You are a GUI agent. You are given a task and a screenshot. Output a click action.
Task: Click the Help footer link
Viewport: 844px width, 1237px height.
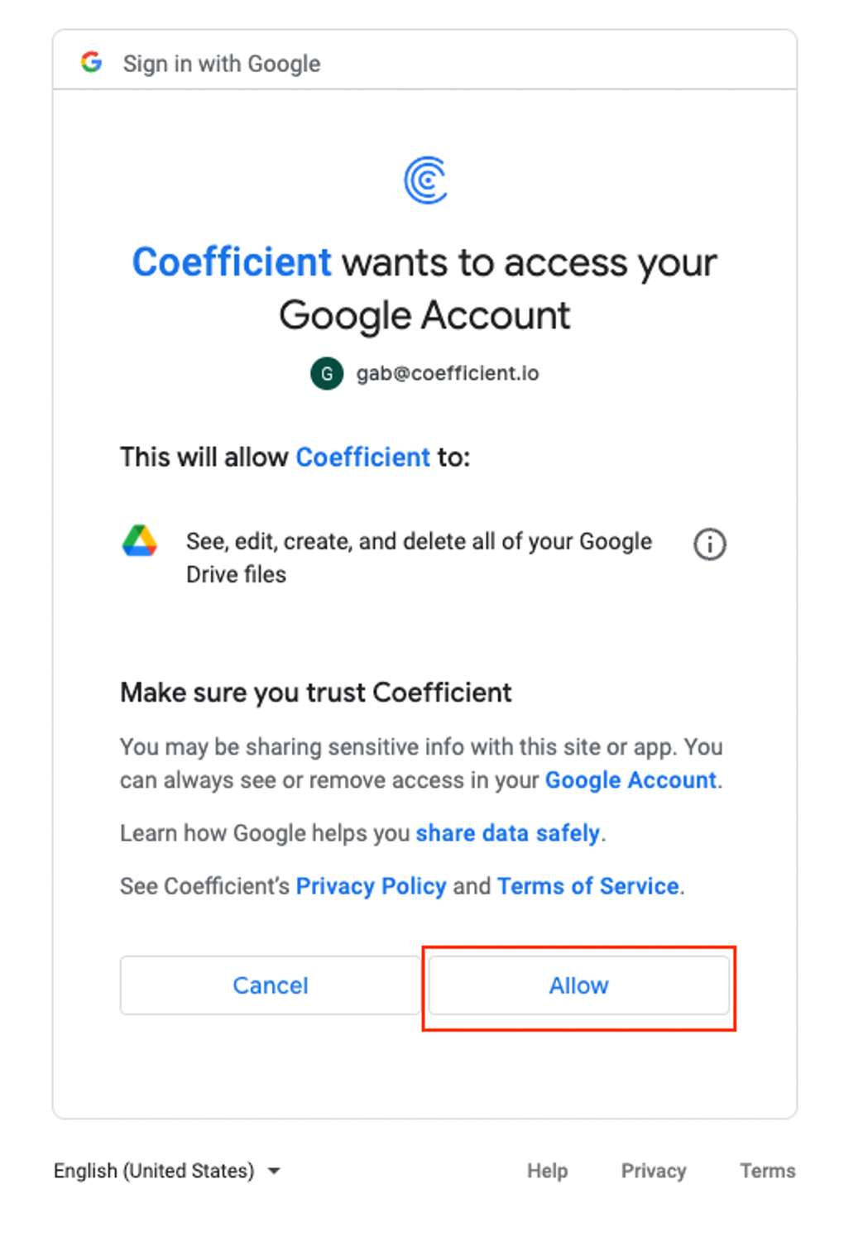[547, 1171]
